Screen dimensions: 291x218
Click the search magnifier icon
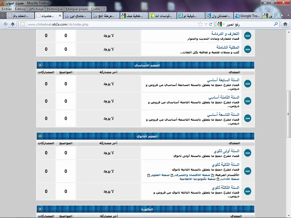(x=275, y=24)
